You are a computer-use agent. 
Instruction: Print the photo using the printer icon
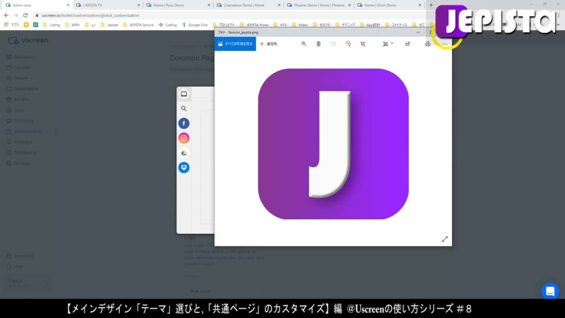tap(428, 44)
